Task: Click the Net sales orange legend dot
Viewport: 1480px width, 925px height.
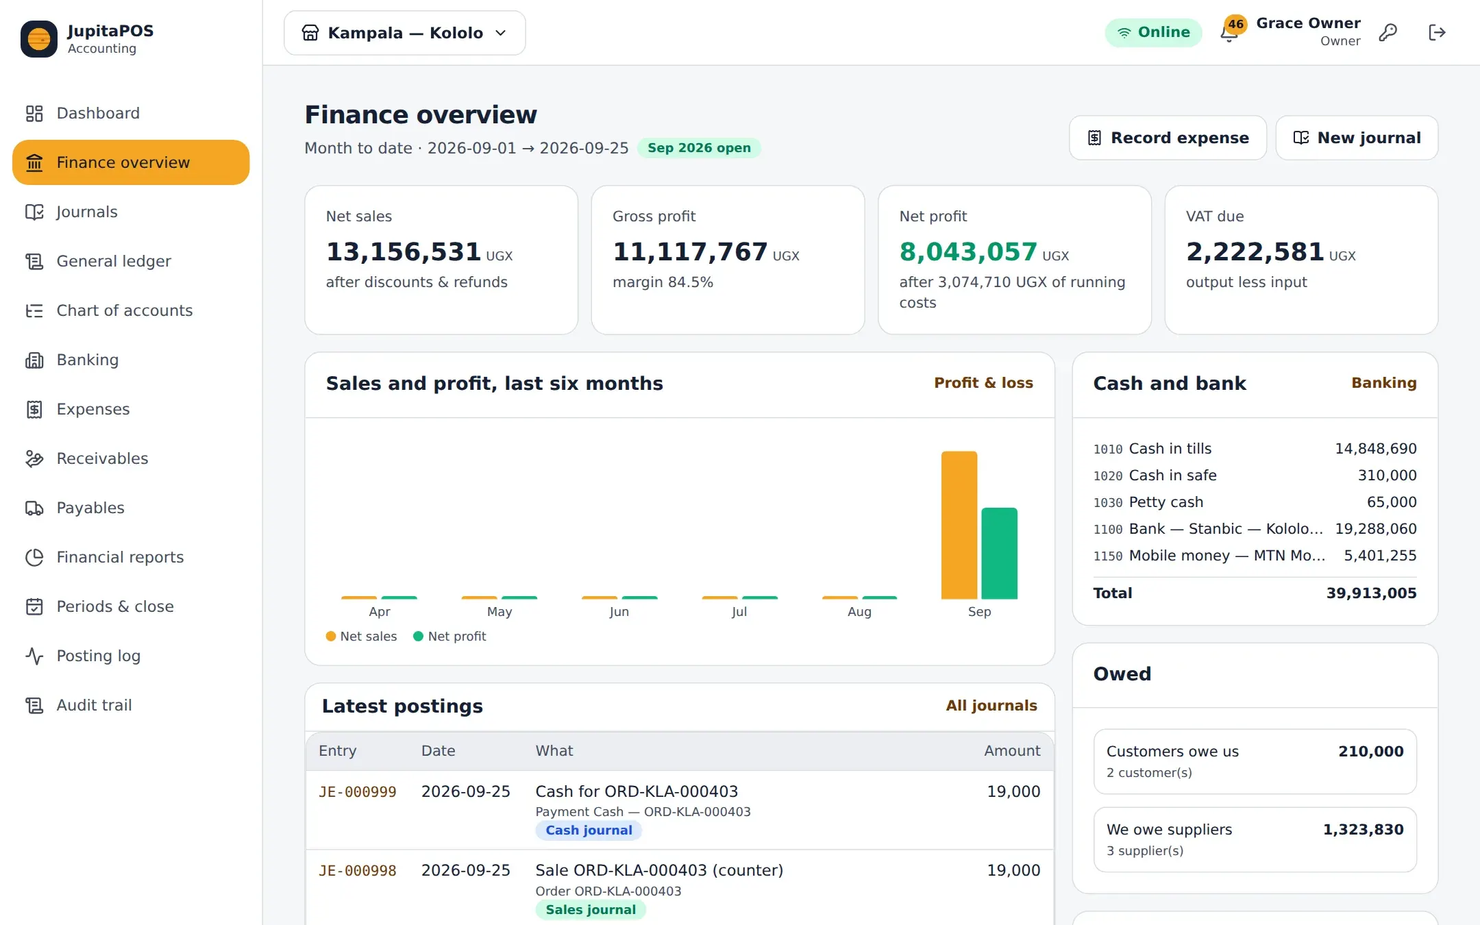Action: pyautogui.click(x=331, y=636)
